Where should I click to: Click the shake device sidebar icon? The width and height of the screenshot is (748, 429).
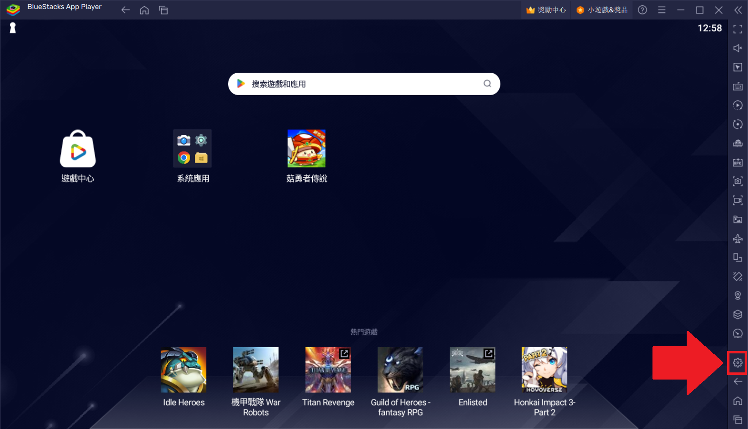pos(738,276)
